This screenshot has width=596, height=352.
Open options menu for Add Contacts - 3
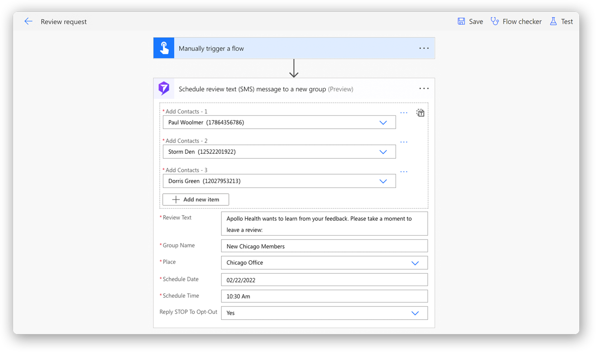coord(404,172)
